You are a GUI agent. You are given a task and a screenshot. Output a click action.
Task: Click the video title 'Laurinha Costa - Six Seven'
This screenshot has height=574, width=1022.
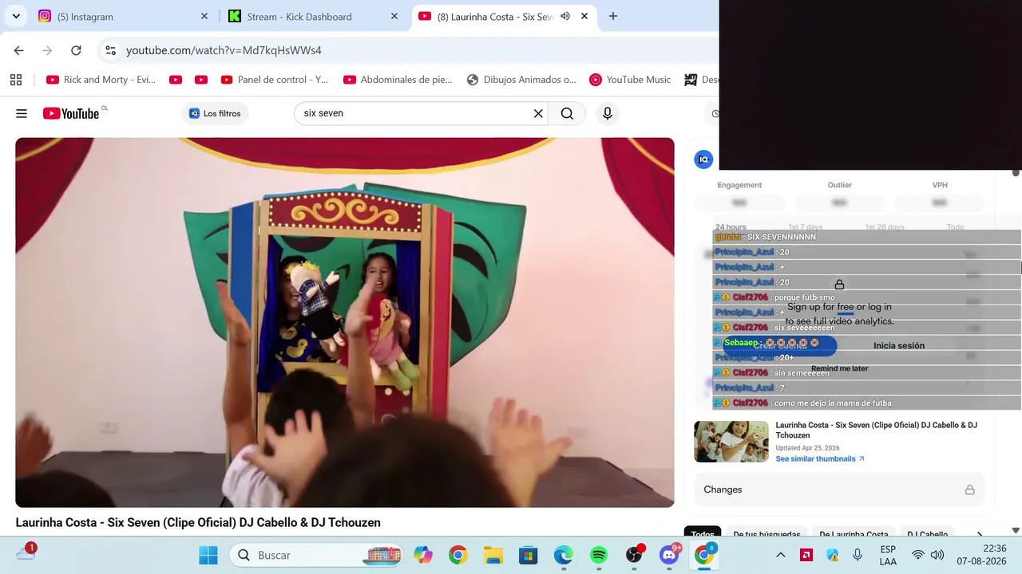198,522
